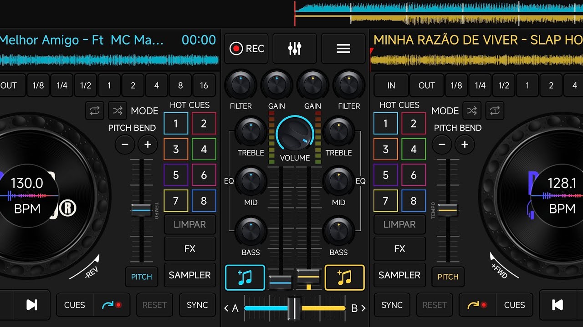
Task: Set left deck loop to 1/8 beat
Action: point(38,85)
